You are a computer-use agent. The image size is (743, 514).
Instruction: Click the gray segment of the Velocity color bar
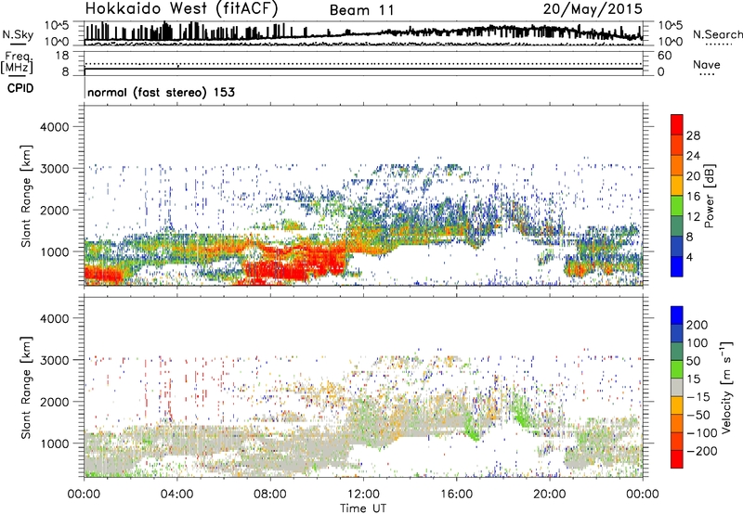(677, 387)
